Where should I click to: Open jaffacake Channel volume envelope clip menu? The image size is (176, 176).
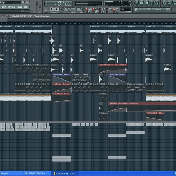[109, 103]
